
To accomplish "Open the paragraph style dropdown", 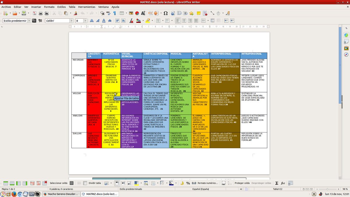I will click(x=29, y=21).
